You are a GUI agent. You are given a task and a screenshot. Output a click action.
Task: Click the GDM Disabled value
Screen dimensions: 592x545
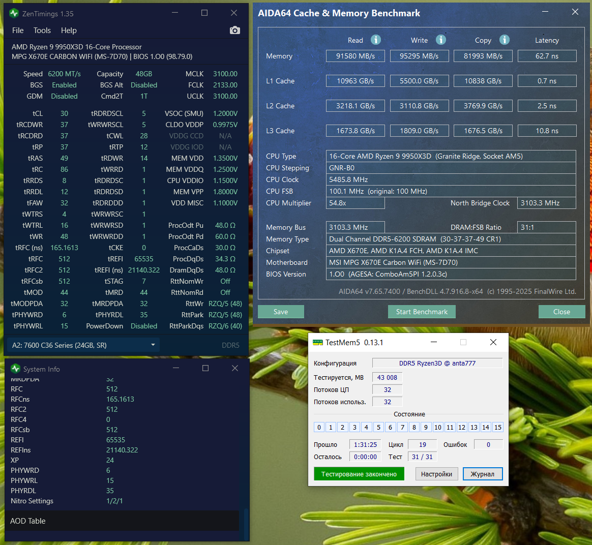64,96
